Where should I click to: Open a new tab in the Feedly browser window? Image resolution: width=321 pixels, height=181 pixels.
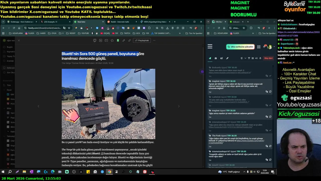pos(175,22)
